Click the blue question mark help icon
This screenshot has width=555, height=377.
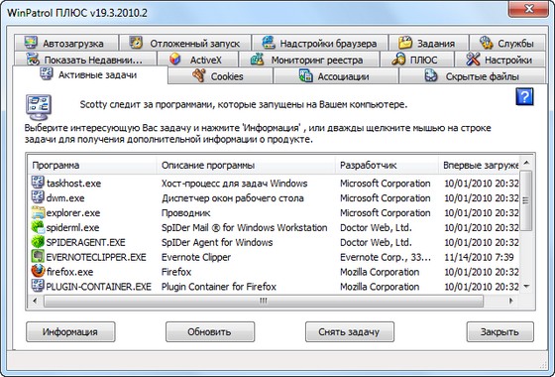click(x=524, y=97)
